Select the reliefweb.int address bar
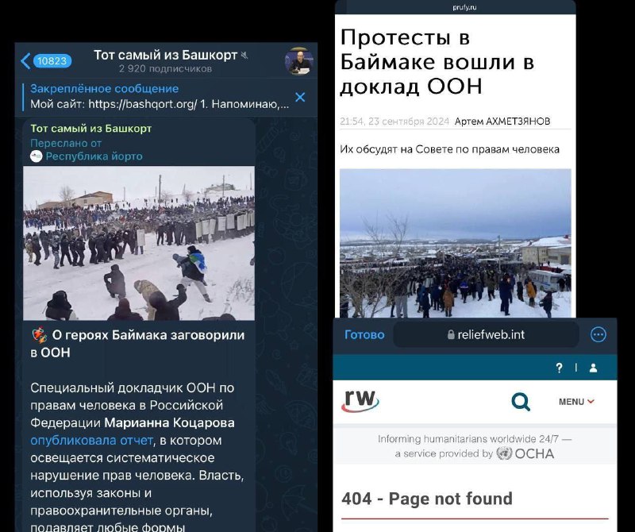The height and width of the screenshot is (532, 635). coord(486,334)
